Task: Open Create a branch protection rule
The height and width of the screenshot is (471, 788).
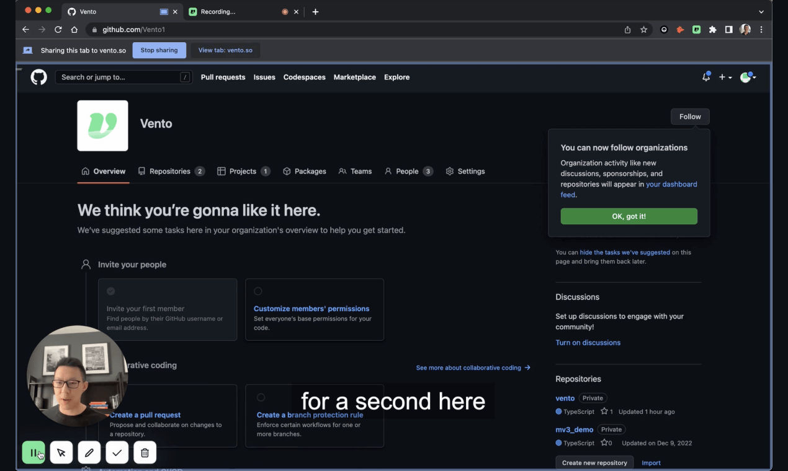Action: (310, 415)
